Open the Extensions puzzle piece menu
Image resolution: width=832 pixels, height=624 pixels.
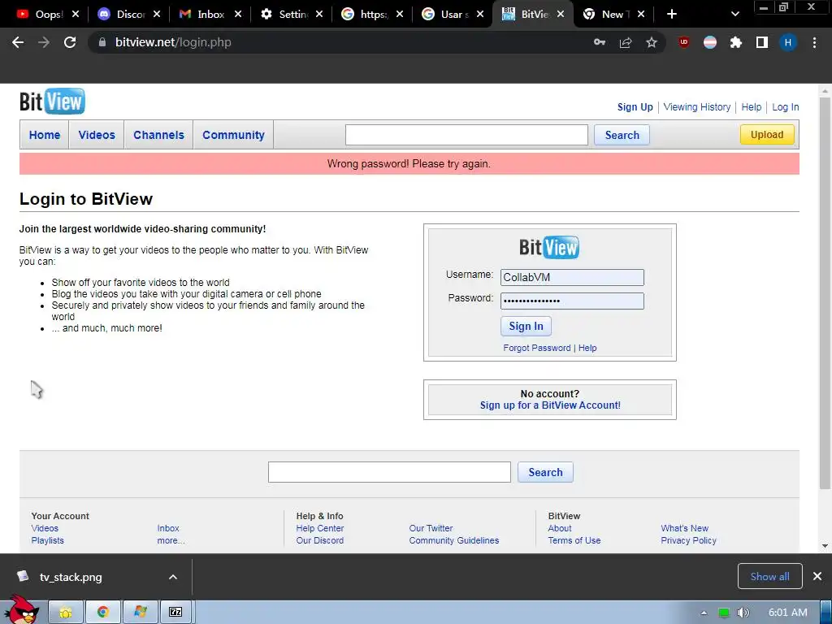pyautogui.click(x=736, y=42)
